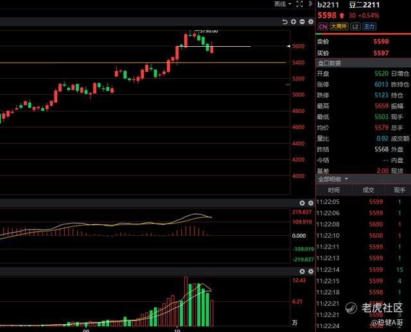Click the 5200 label on price axis
This screenshot has width=411, height=332.
(298, 78)
